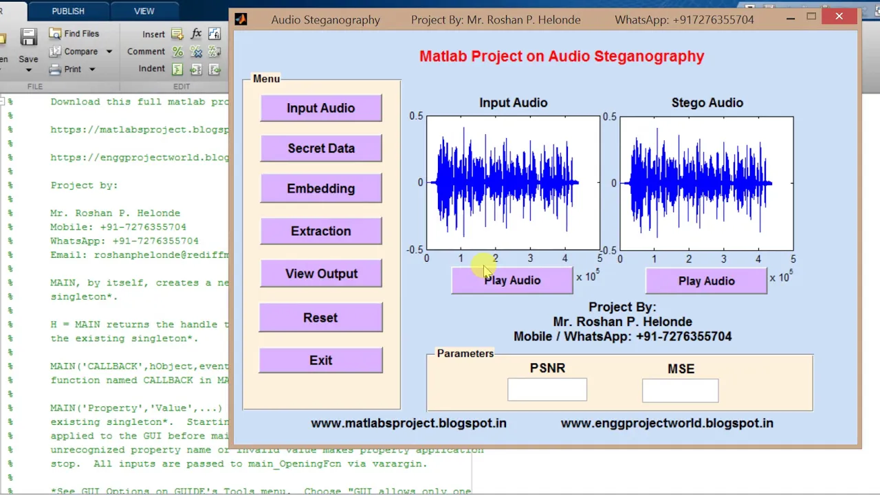
Task: Click 'Download this full matlab' comment line
Action: (x=140, y=102)
